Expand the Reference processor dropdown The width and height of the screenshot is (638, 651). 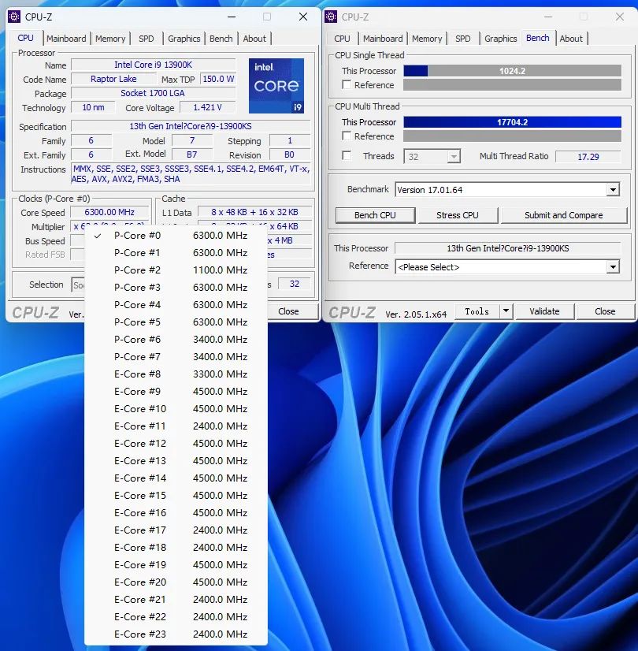613,267
